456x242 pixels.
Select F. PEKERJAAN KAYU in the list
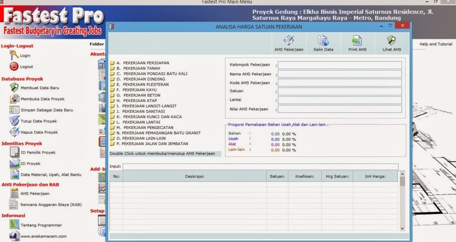pos(136,90)
